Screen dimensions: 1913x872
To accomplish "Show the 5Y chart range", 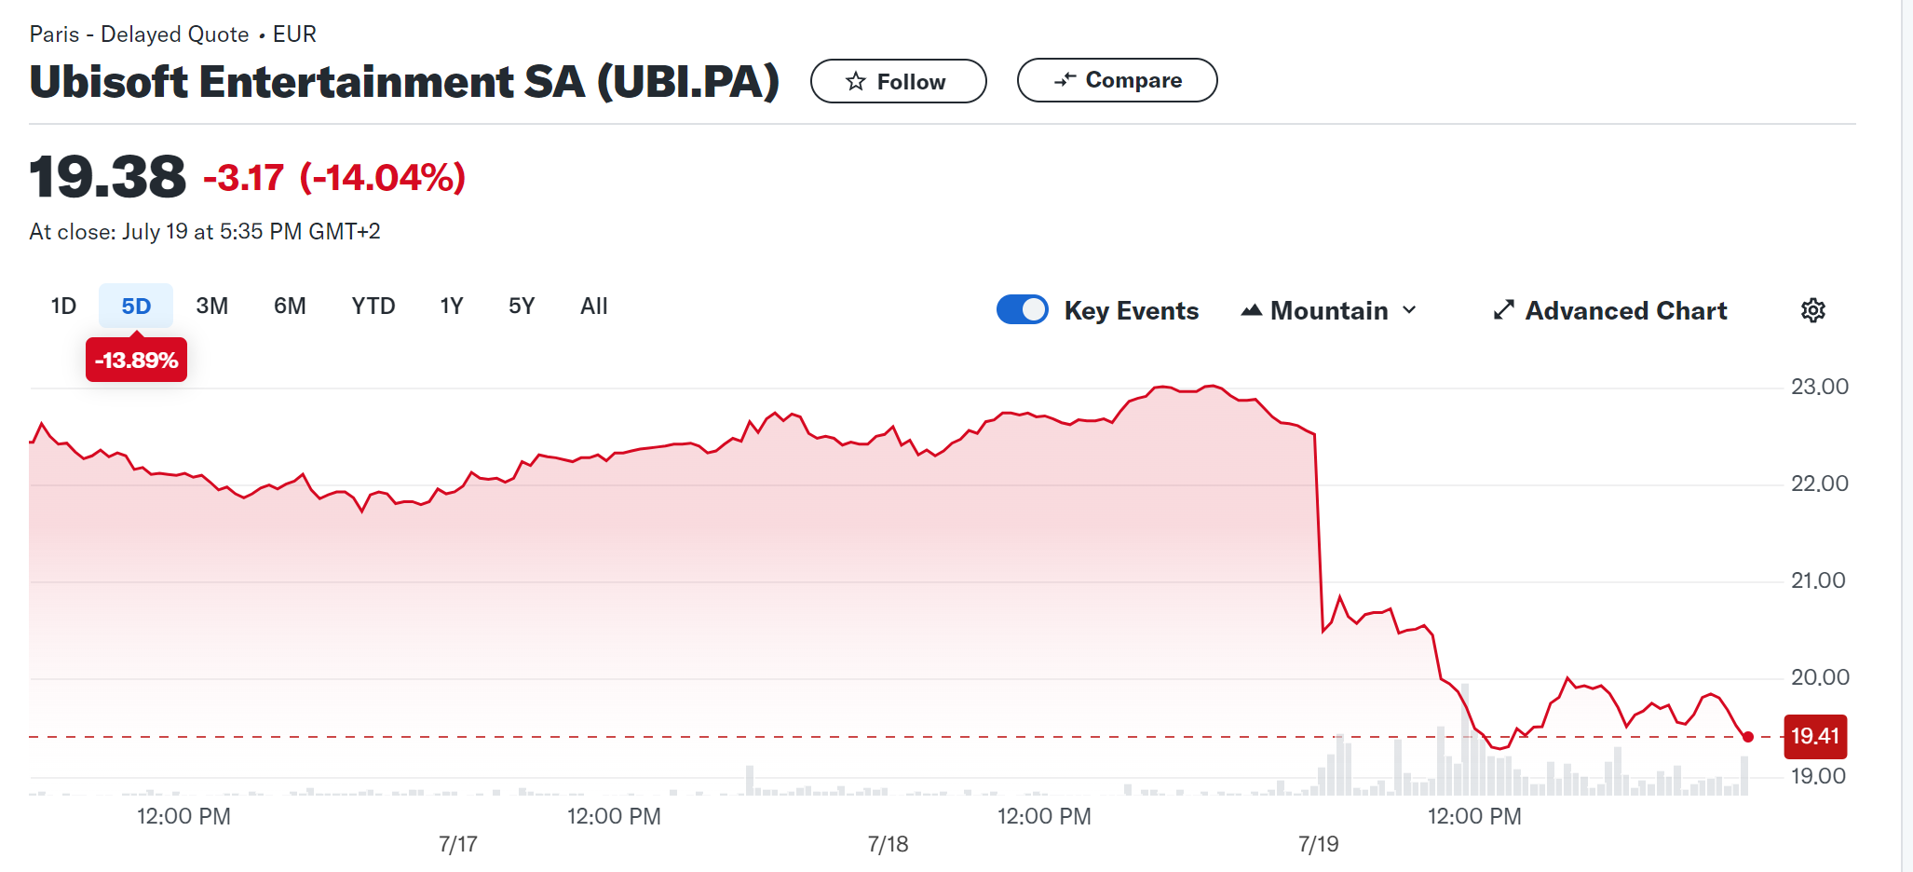I will pos(522,307).
